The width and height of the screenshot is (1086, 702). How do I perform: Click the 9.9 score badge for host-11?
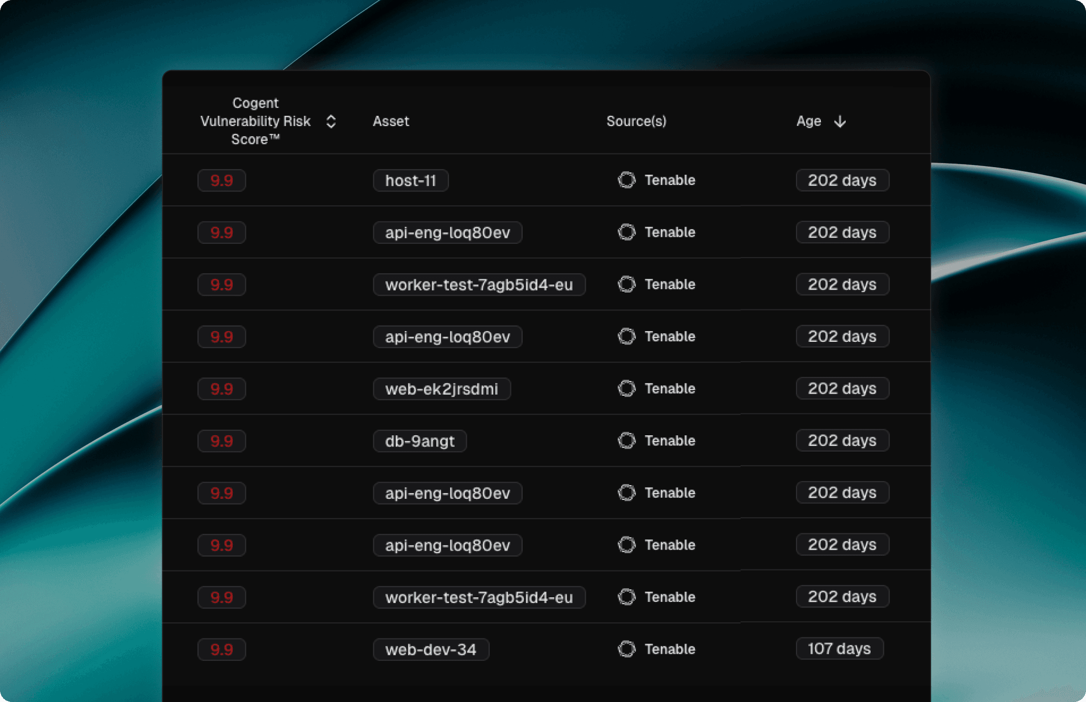point(221,180)
